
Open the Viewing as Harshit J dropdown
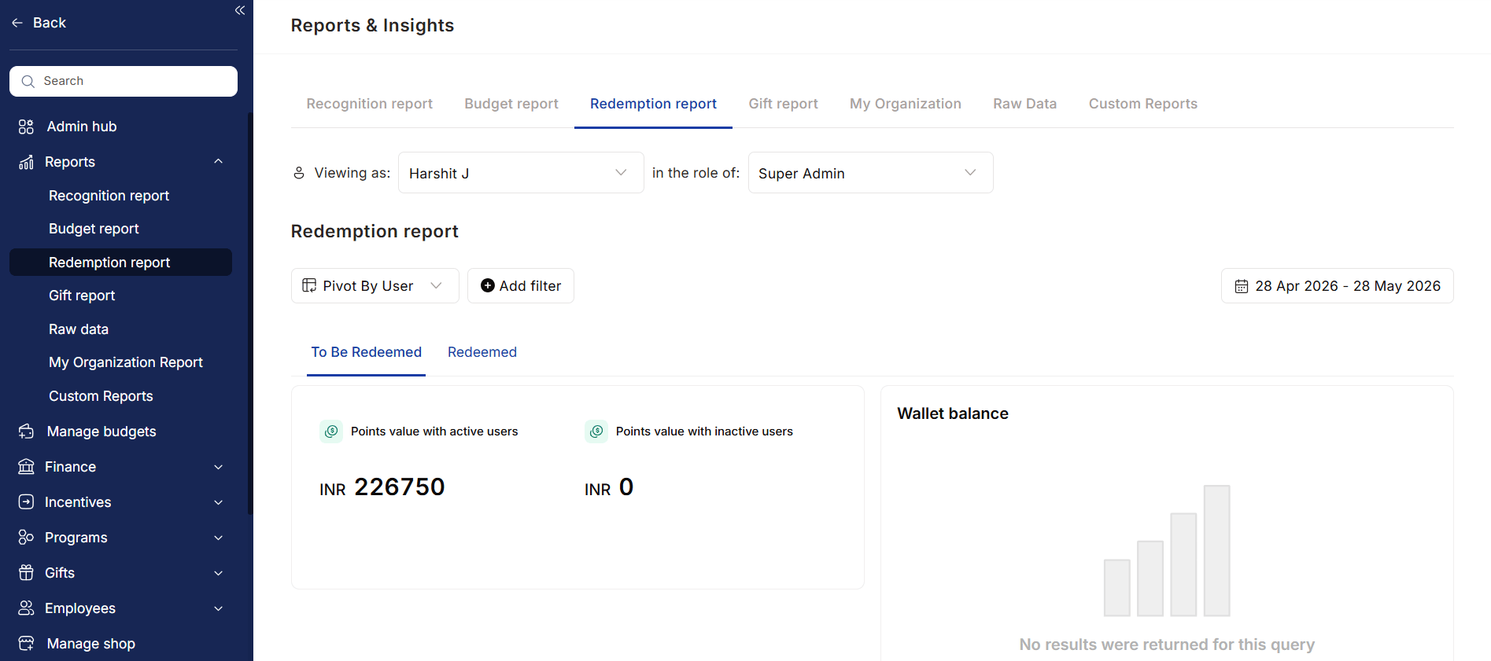[521, 173]
